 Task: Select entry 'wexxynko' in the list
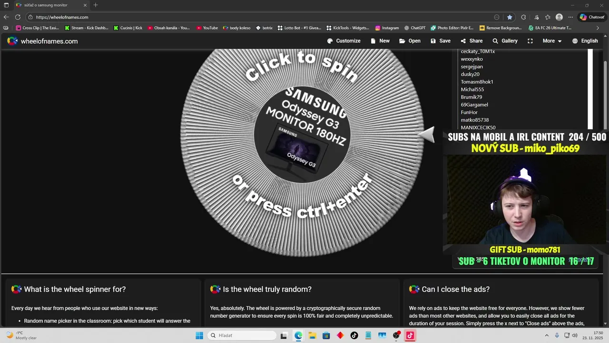[x=472, y=59]
